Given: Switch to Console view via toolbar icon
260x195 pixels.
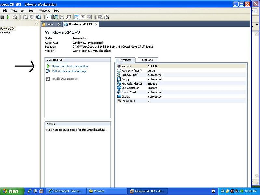Looking at the screenshot, I should 83,17.
